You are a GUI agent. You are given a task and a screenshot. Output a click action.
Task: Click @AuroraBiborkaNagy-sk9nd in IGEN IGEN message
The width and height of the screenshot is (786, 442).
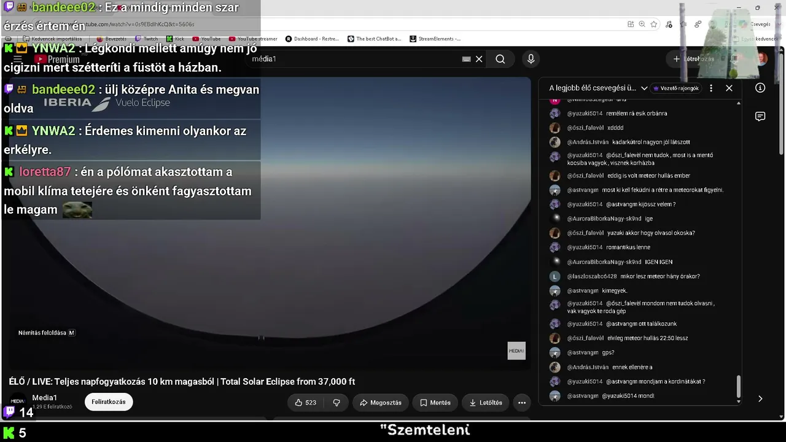[604, 262]
